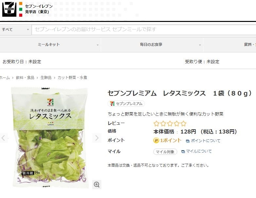Image resolution: width=256 pixels, height=198 pixels.
Task: Open ポイントについて link
Action: tap(206, 141)
